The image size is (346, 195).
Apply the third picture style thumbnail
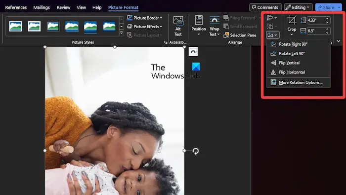pos(53,27)
